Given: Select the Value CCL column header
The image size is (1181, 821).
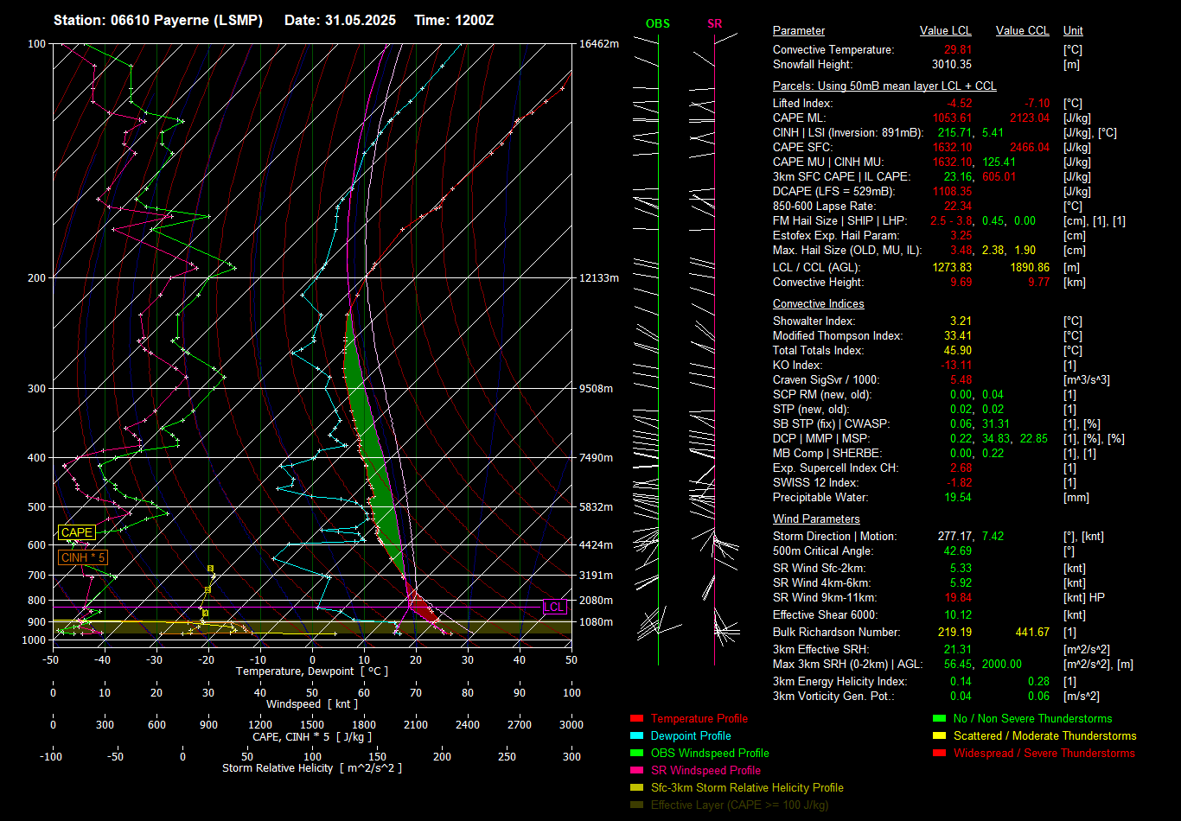Looking at the screenshot, I should point(1022,31).
